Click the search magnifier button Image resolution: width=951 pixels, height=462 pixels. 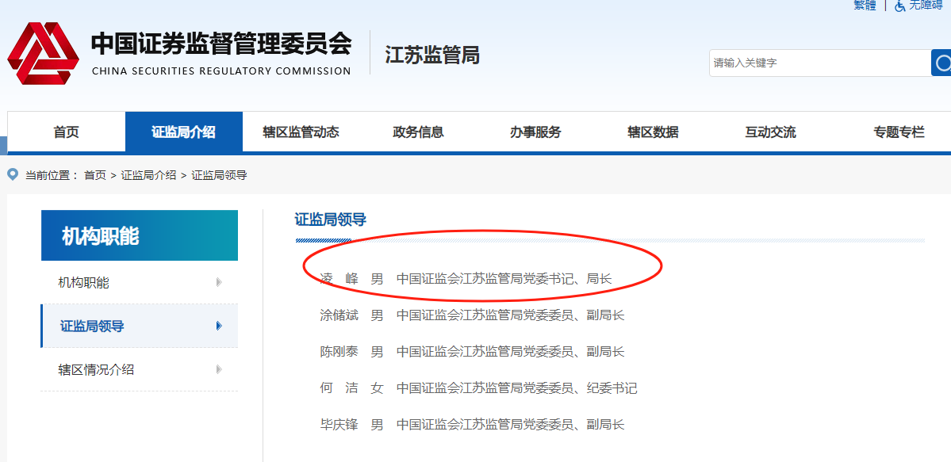pyautogui.click(x=941, y=63)
